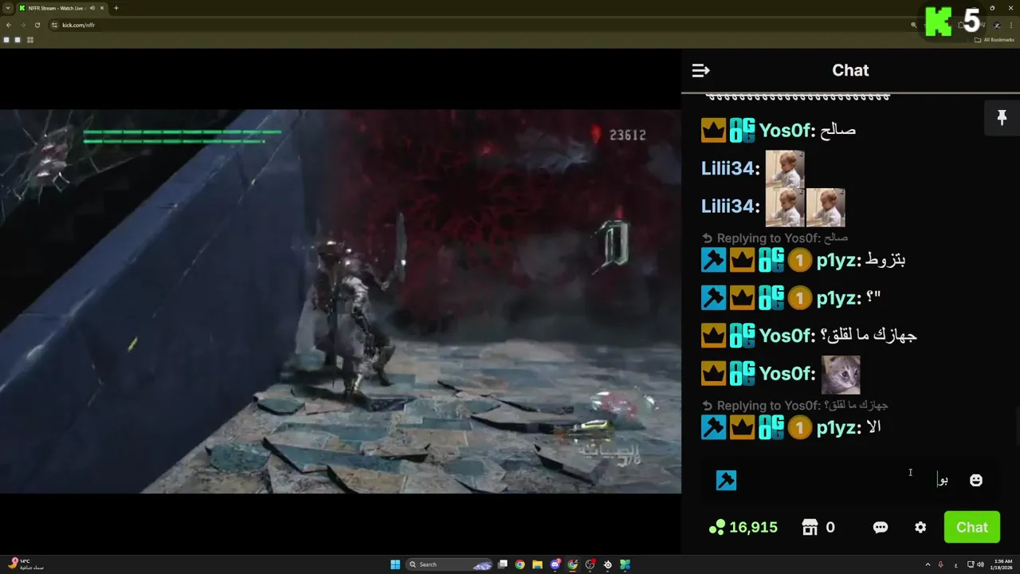Reload the kick.com page

(x=37, y=25)
